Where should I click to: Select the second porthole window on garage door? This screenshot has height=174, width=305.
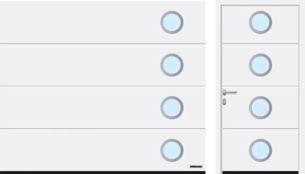(172, 65)
